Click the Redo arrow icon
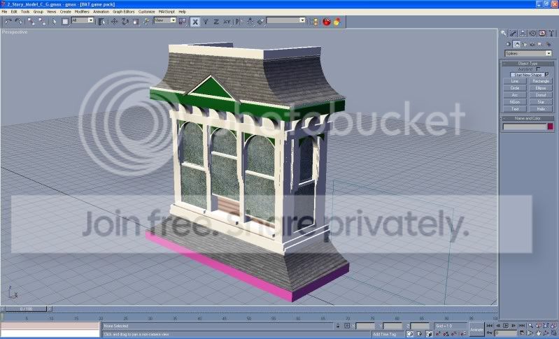559x339 pixels. click(18, 22)
